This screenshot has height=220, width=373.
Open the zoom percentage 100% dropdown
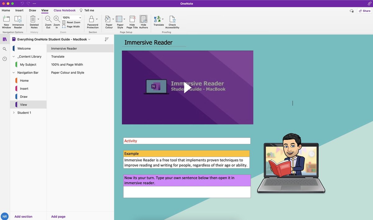[72, 18]
